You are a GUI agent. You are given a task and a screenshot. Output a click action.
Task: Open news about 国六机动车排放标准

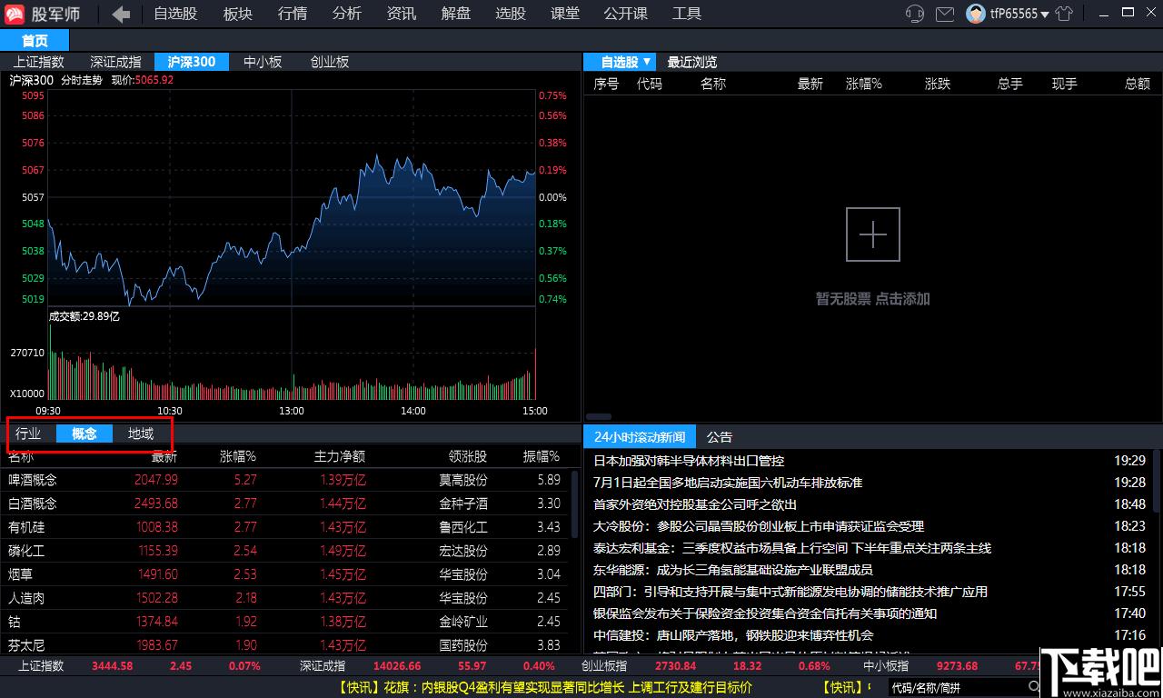point(727,483)
